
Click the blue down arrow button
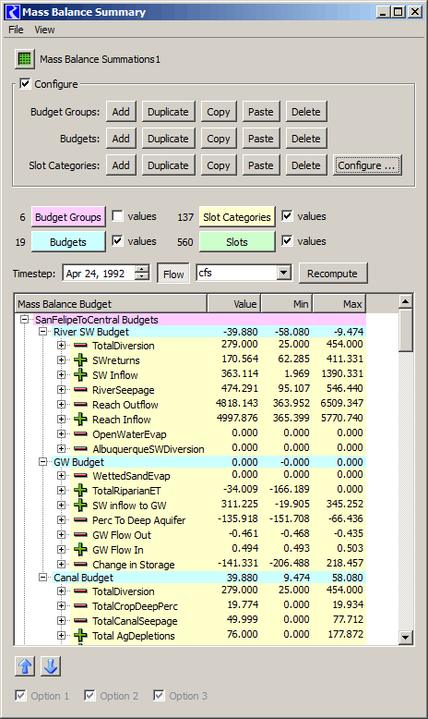pyautogui.click(x=51, y=665)
